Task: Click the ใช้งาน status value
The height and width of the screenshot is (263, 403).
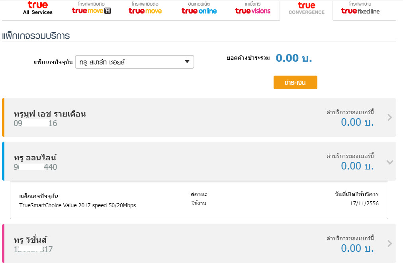Action: [199, 203]
